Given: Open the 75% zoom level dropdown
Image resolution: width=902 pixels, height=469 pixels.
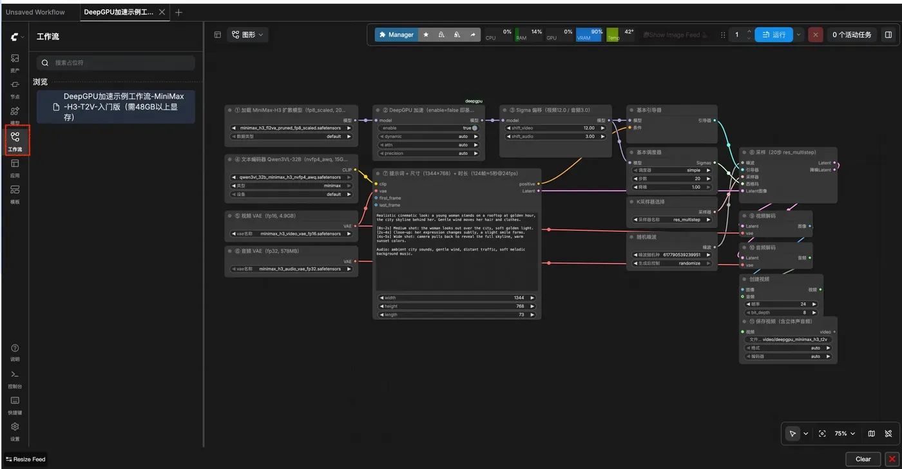Looking at the screenshot, I should (x=845, y=434).
